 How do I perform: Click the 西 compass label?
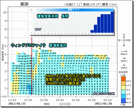pos(119,40)
